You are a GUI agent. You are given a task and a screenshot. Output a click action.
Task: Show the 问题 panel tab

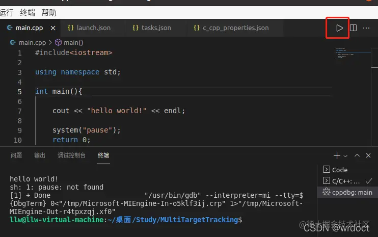click(x=16, y=155)
